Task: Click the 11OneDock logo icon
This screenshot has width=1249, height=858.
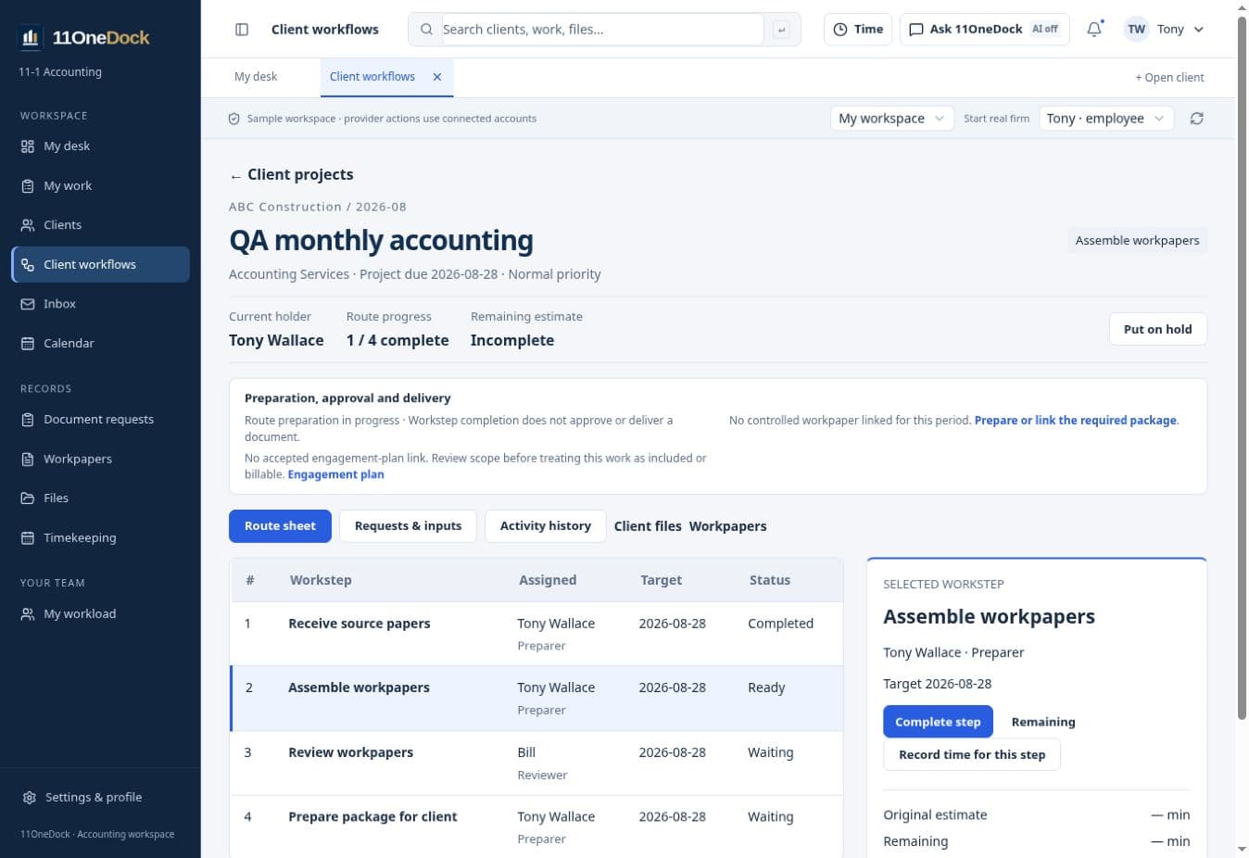Action: point(31,37)
